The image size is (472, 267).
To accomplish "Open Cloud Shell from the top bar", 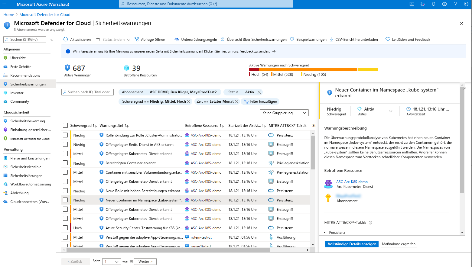I will point(412,4).
